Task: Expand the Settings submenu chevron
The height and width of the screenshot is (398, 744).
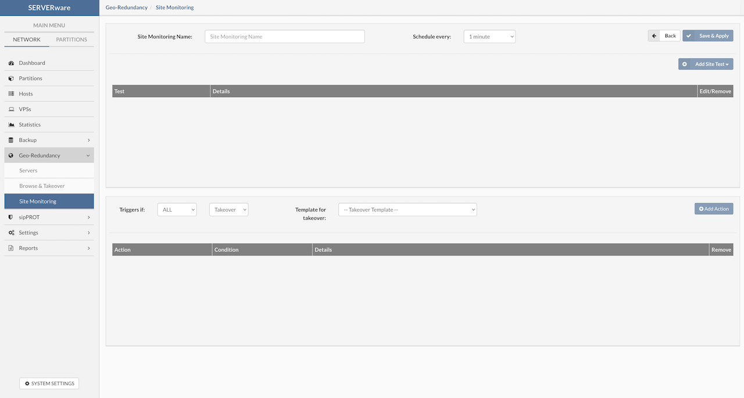Action: coord(88,233)
